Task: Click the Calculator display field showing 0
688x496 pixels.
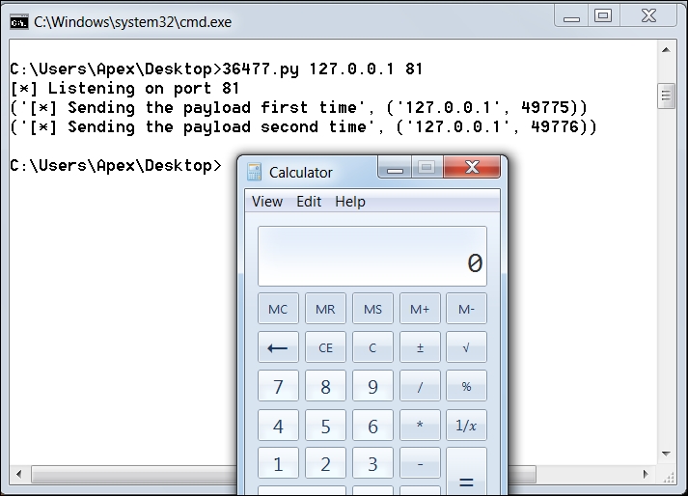Action: click(372, 257)
